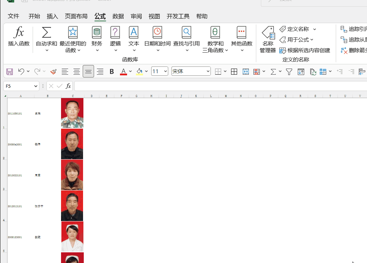This screenshot has height=263, width=367.
Task: Open the font size 11 dropdown
Action: click(165, 71)
